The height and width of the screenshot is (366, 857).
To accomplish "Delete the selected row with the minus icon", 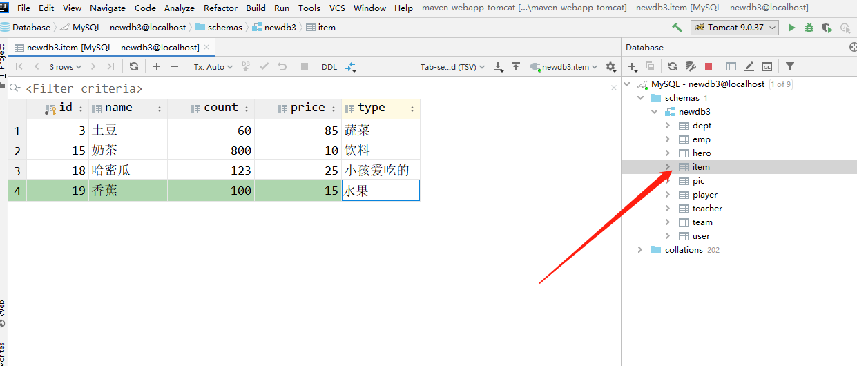I will pyautogui.click(x=175, y=67).
